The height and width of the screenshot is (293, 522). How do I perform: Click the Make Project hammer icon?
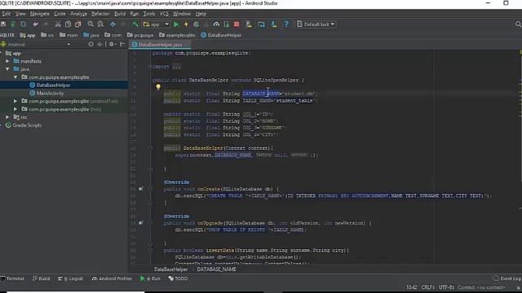point(135,24)
